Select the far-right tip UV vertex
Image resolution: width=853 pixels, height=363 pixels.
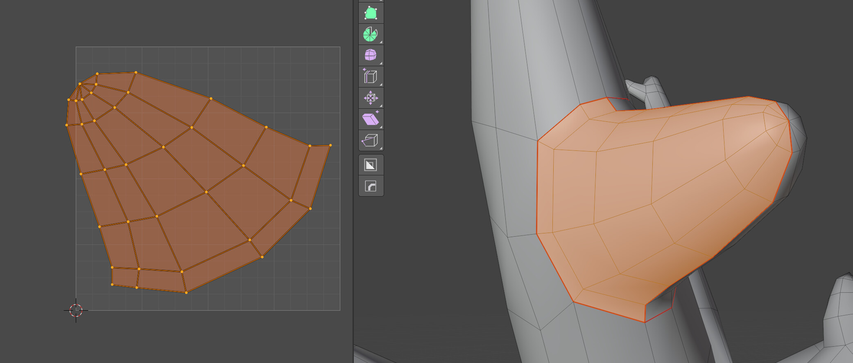click(x=330, y=145)
